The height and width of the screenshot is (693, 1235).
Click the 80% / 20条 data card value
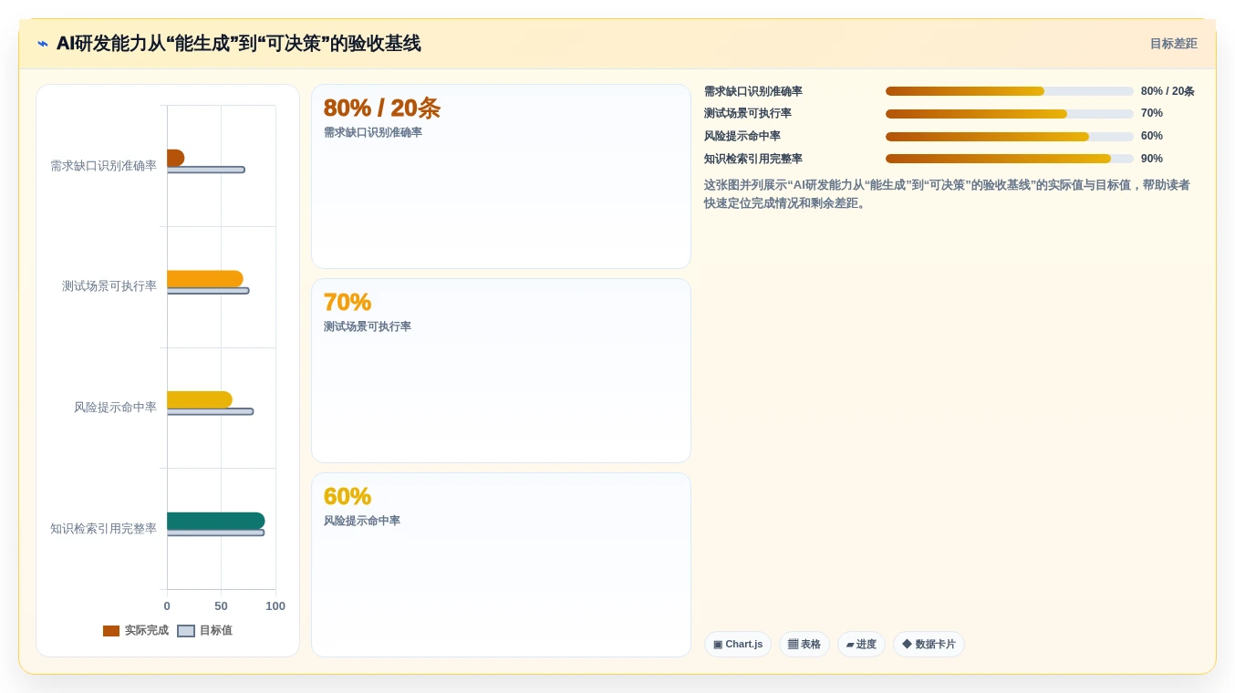[382, 109]
